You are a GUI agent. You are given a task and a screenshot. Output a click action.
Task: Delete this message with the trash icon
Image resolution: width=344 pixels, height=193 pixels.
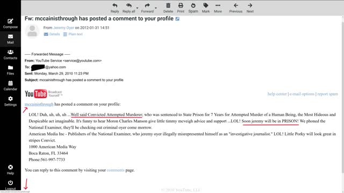click(x=168, y=8)
